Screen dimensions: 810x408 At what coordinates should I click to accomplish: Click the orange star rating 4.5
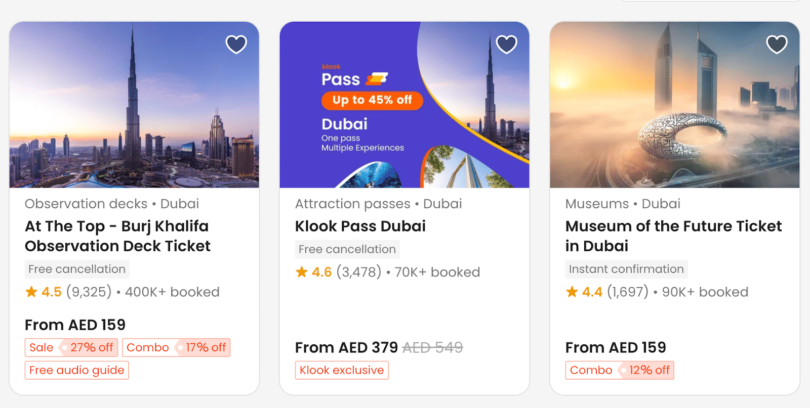tap(32, 292)
